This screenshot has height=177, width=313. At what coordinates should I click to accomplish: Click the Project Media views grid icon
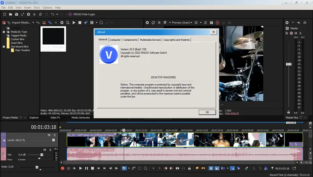click(x=92, y=23)
